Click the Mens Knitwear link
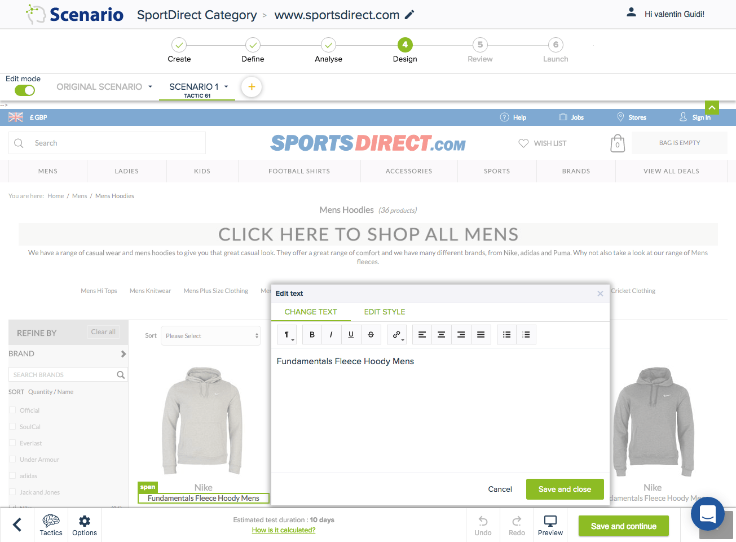This screenshot has width=736, height=542. (x=150, y=291)
